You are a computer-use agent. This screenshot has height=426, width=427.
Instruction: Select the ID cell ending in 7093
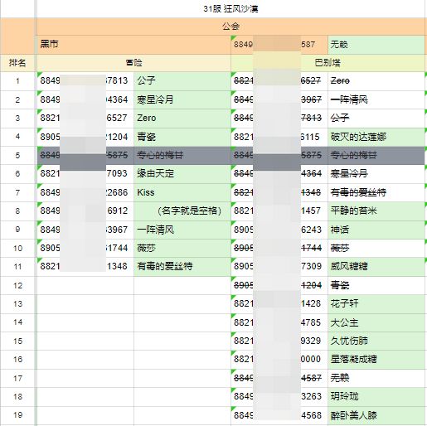(85, 173)
